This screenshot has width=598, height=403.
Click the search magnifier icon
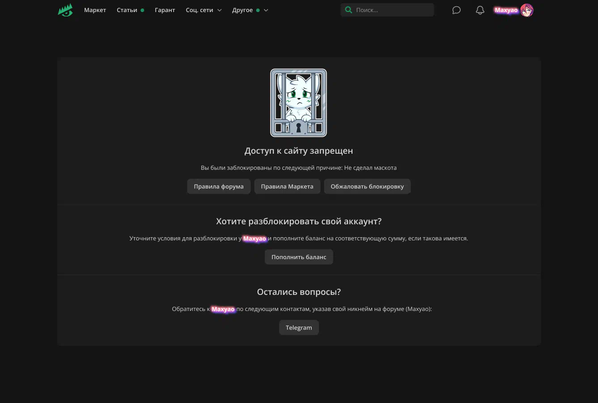point(348,10)
